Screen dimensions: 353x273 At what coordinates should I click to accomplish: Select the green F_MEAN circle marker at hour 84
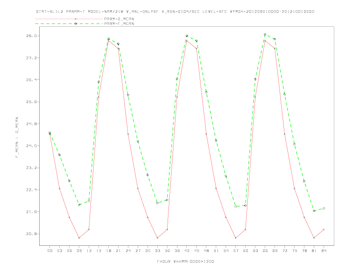(324, 208)
